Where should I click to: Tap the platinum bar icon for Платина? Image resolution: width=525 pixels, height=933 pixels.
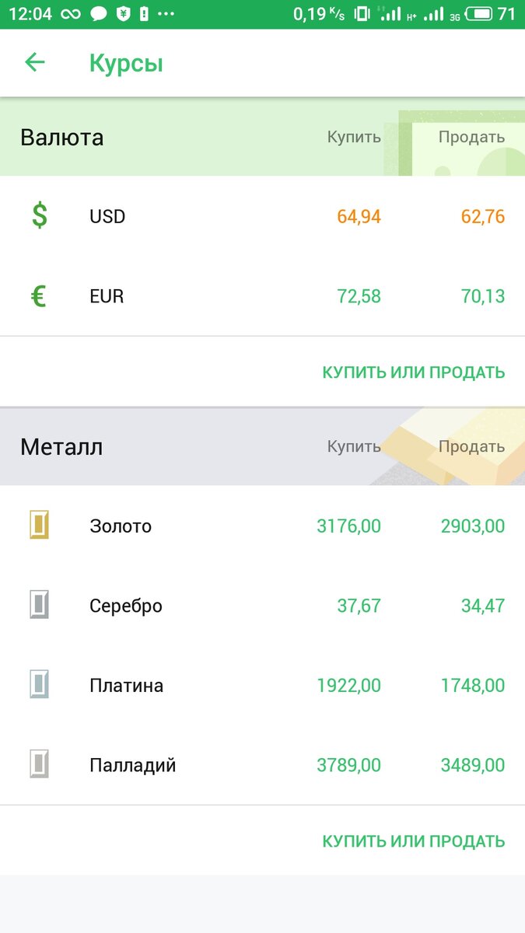tap(40, 685)
